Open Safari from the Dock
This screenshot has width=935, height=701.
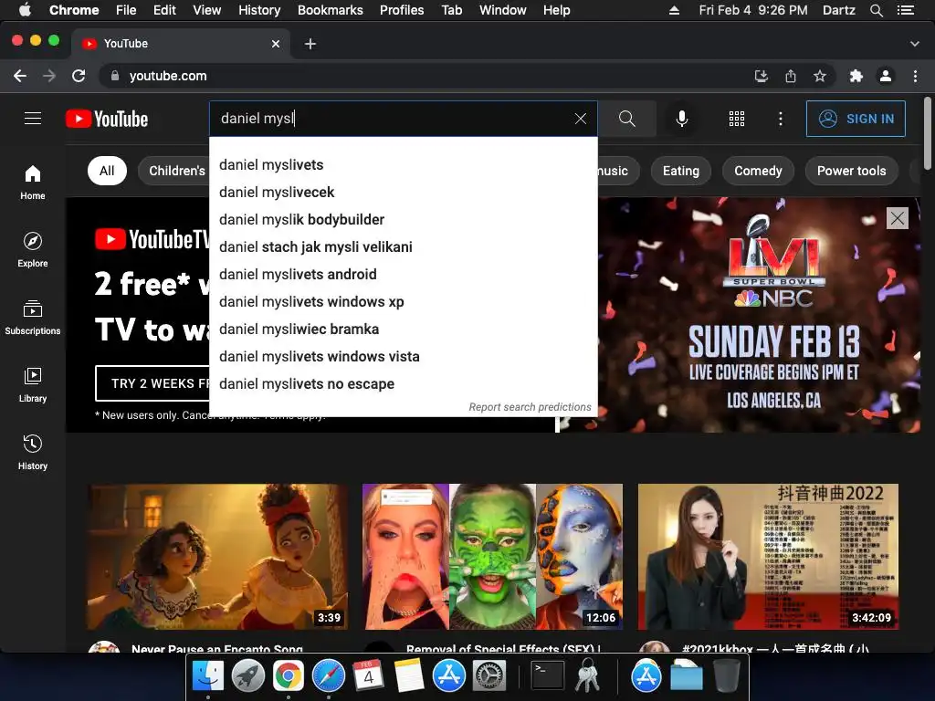pyautogui.click(x=328, y=676)
